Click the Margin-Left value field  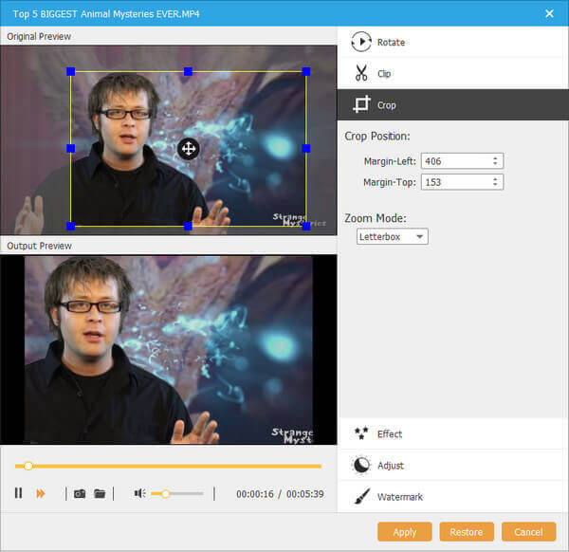pyautogui.click(x=455, y=161)
